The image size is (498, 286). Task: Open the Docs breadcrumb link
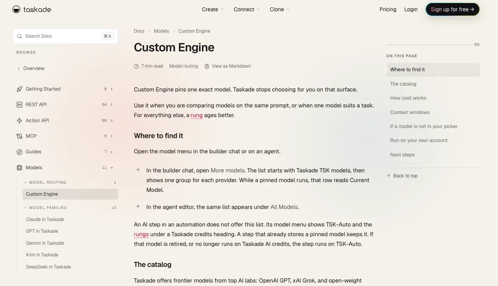(139, 31)
